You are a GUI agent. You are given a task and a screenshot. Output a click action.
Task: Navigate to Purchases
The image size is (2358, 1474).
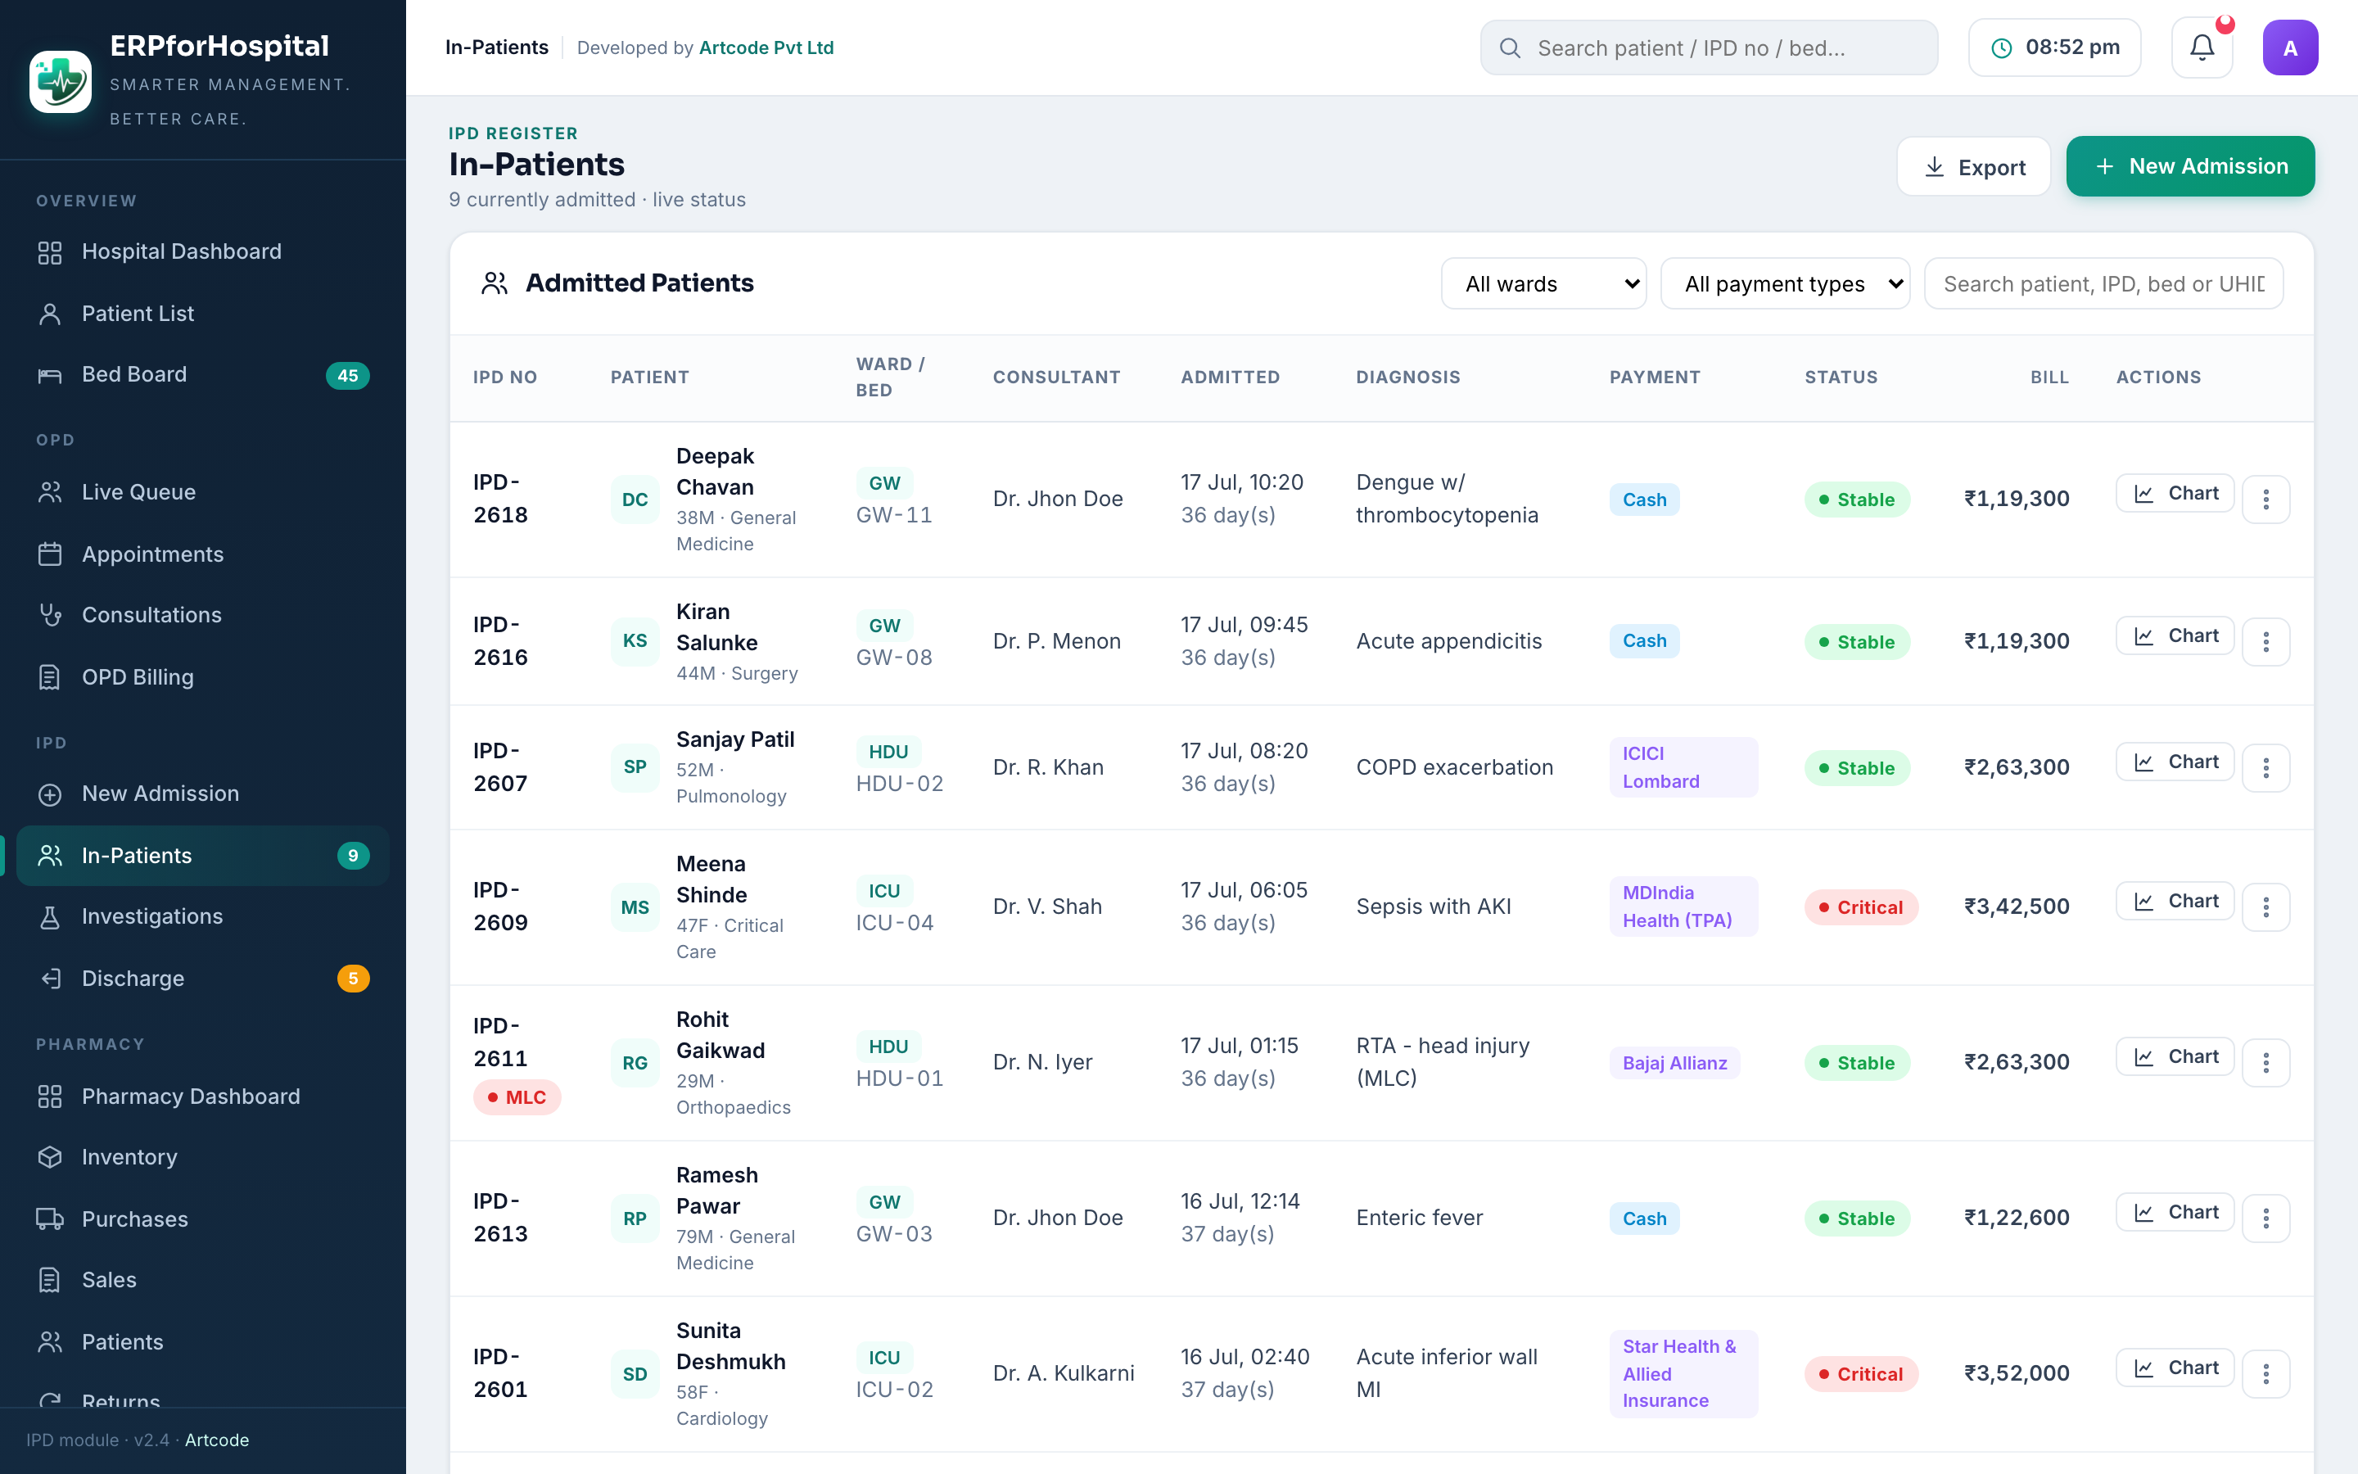(203, 1219)
